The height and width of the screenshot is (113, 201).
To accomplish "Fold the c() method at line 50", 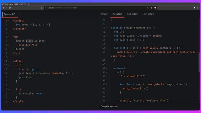I will 106,73.
